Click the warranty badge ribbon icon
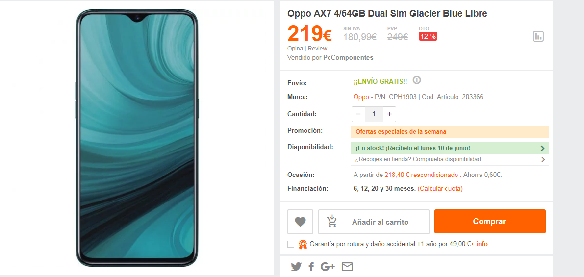 pyautogui.click(x=303, y=244)
